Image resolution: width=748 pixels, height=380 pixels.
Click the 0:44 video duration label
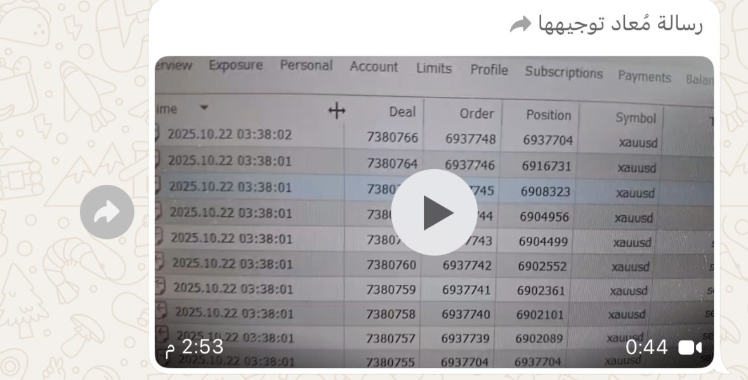[646, 347]
